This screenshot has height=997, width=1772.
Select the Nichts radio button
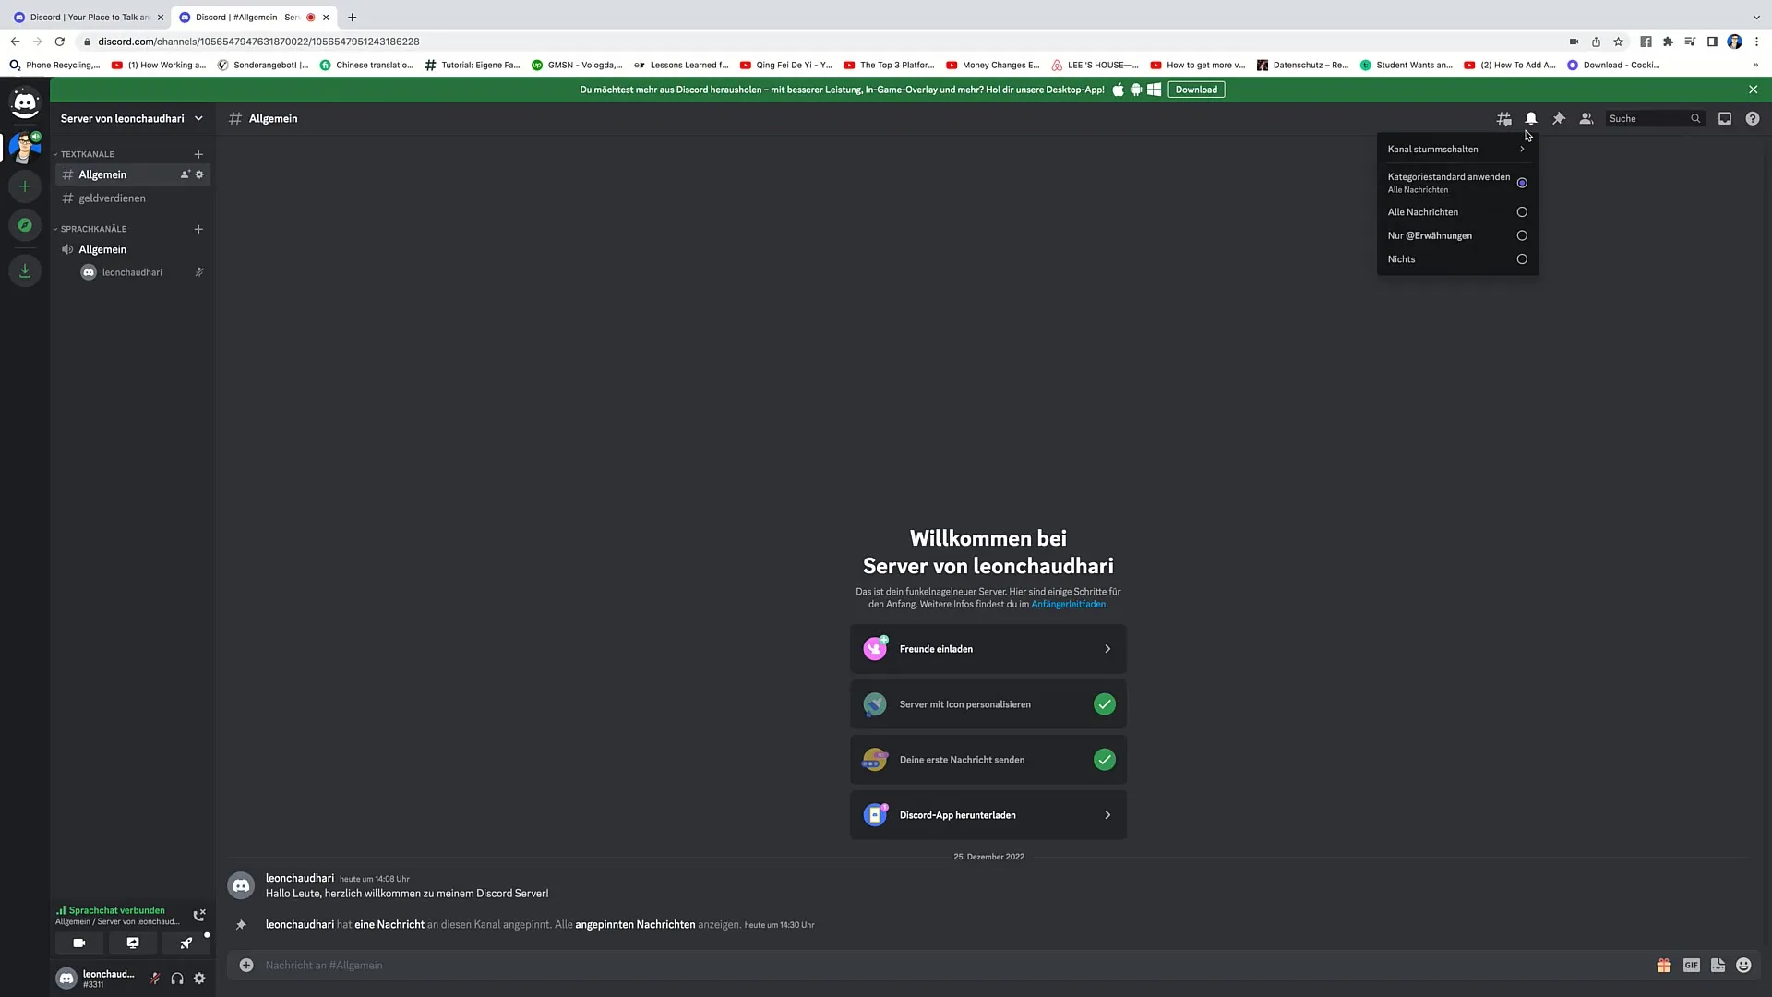click(1523, 258)
